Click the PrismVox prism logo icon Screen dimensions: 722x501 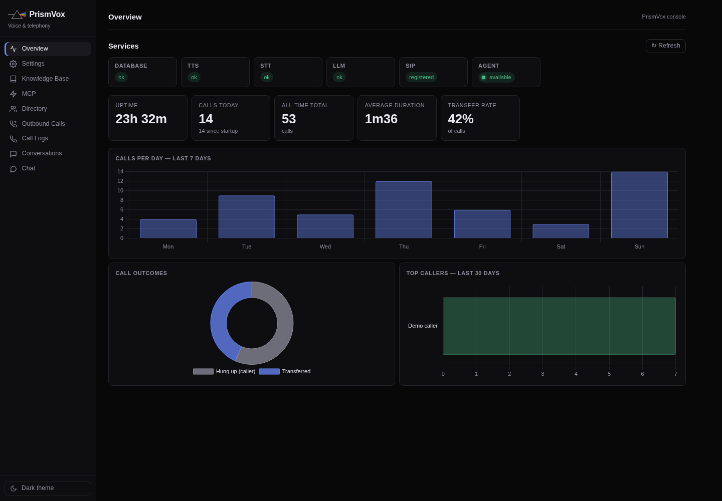17,15
